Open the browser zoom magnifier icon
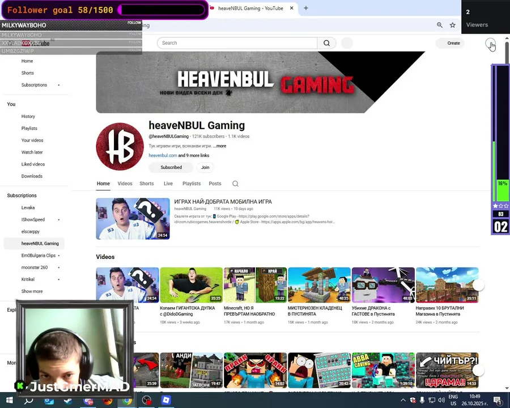This screenshot has height=408, width=510. (440, 25)
